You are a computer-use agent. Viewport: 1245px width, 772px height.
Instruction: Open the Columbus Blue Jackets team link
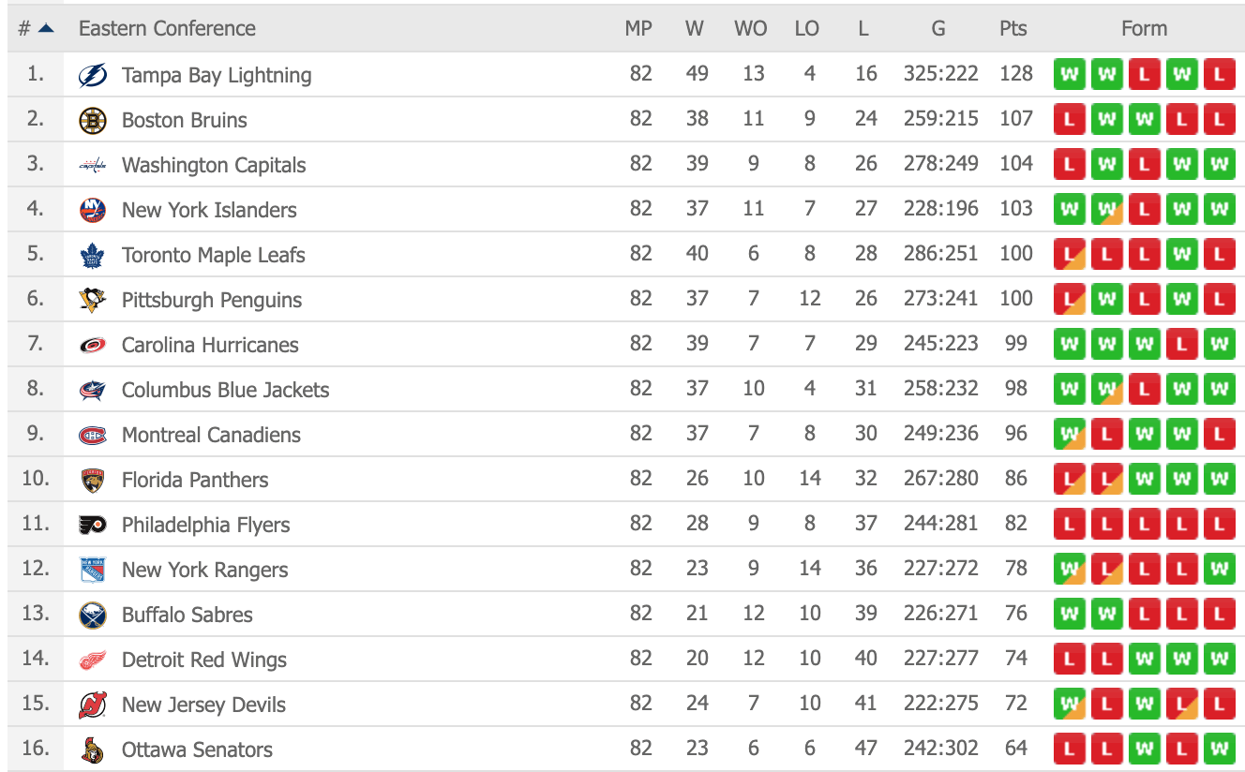pos(225,390)
